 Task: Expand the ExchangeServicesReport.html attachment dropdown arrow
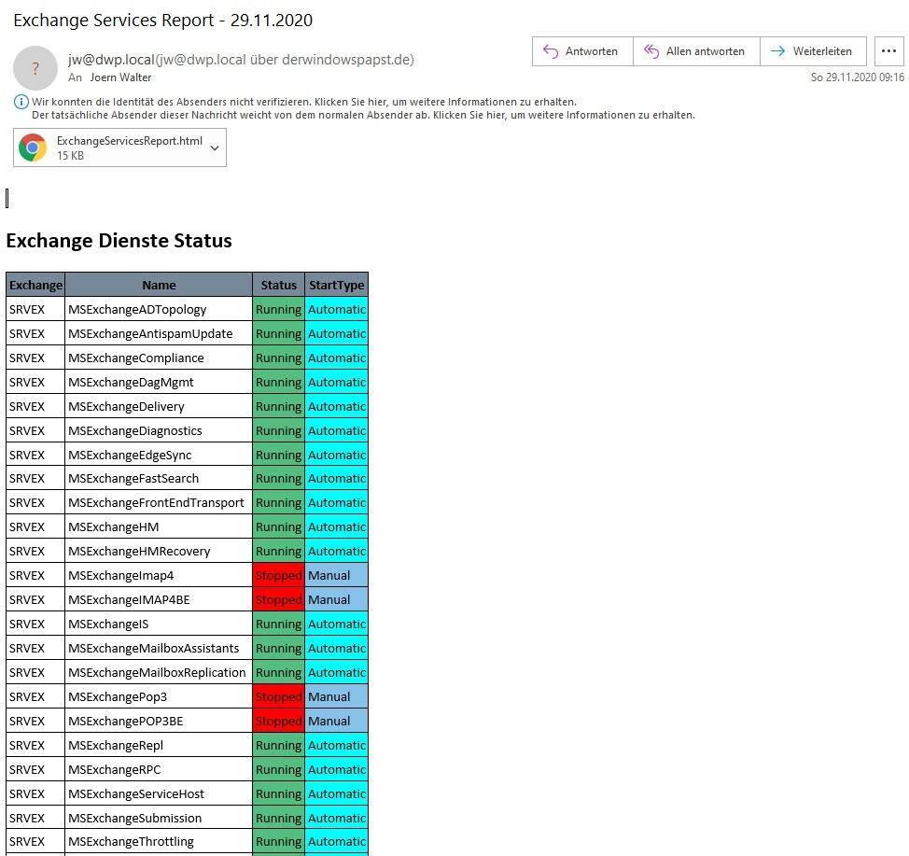click(x=215, y=147)
